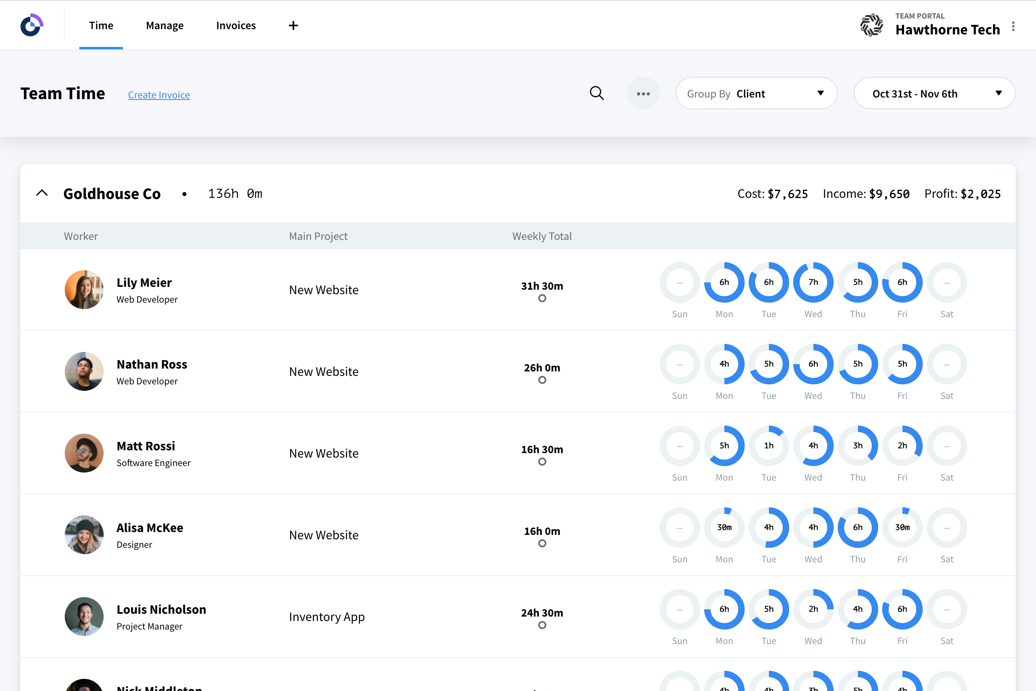This screenshot has width=1036, height=691.
Task: Click Nathan Ross's Wednesday 6h ring
Action: click(x=813, y=364)
